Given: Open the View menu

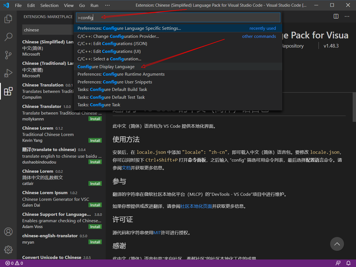Looking at the screenshot, I should (69, 5).
